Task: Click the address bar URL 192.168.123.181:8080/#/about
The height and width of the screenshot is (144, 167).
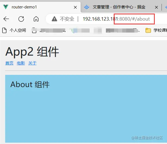Action: coord(116,19)
